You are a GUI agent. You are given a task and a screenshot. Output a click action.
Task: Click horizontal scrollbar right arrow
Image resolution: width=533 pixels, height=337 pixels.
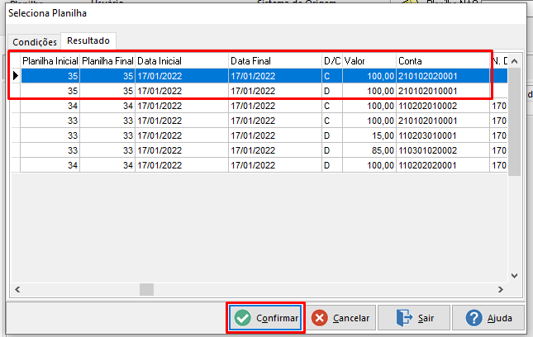[501, 289]
